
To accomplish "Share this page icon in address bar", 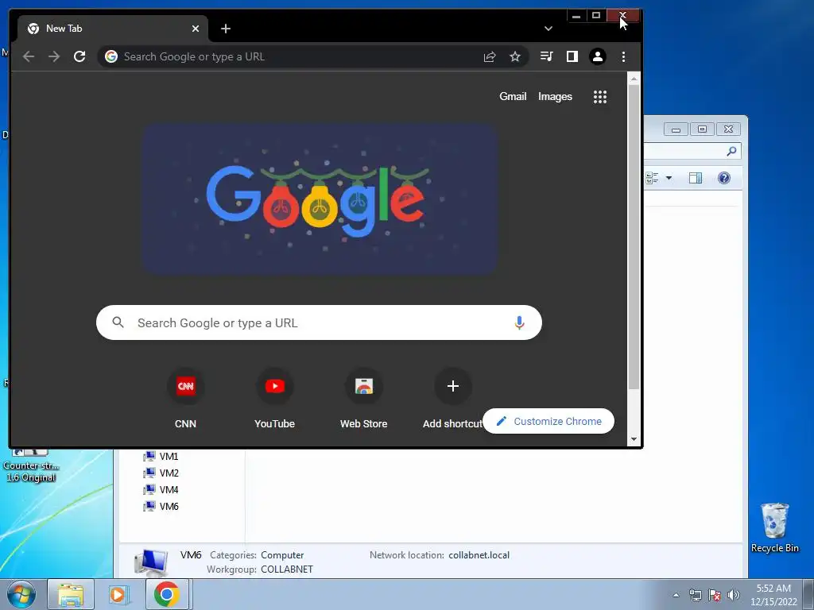I will tap(490, 56).
